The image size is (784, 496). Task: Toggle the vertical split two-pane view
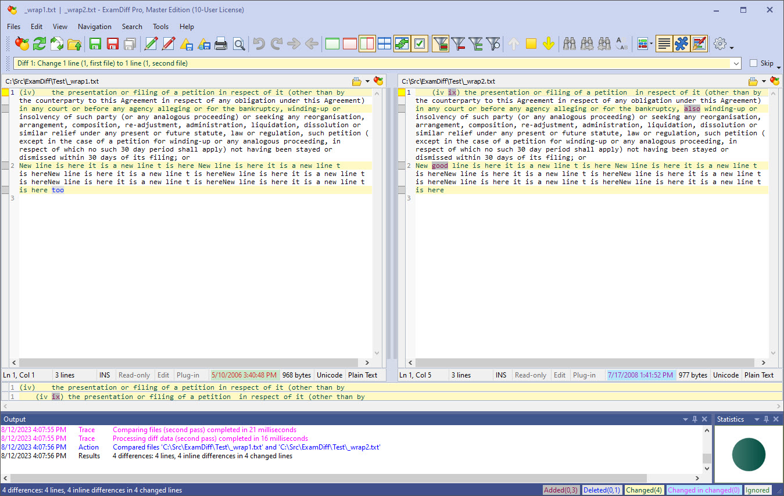(x=367, y=44)
